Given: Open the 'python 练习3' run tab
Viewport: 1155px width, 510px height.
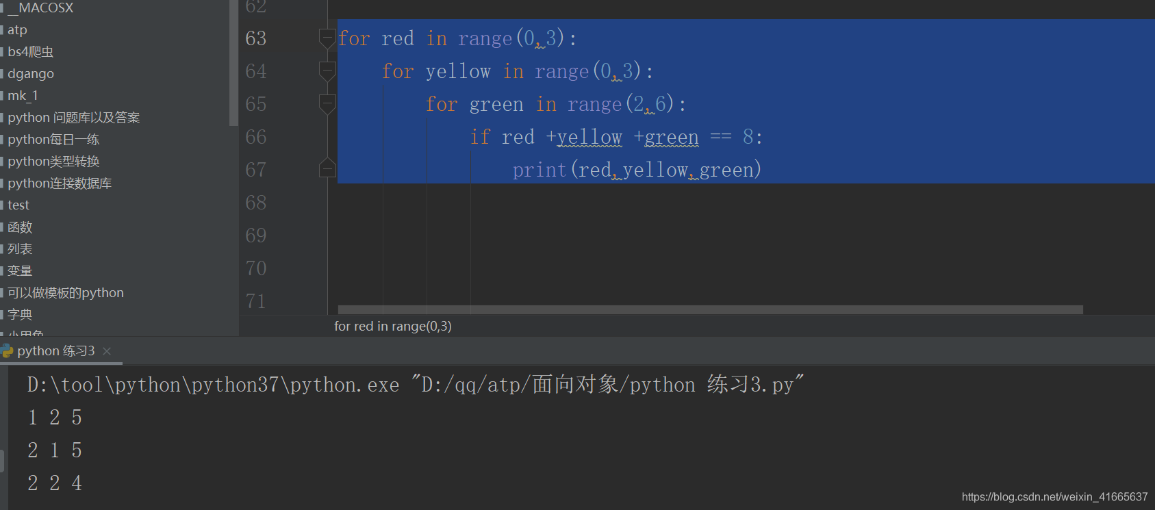Looking at the screenshot, I should click(x=56, y=350).
